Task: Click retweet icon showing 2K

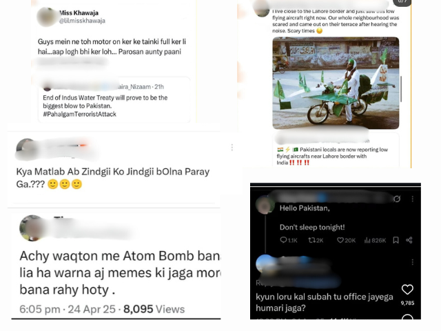Action: click(311, 240)
